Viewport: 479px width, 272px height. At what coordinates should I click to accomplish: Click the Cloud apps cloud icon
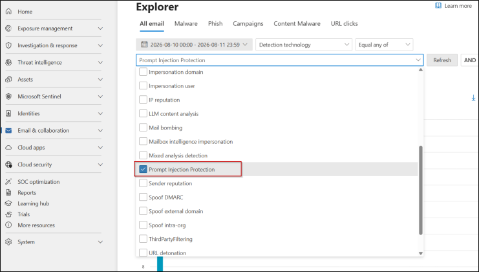tap(8, 148)
